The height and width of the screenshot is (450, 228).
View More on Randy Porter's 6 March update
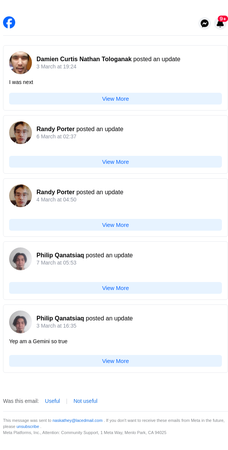click(x=116, y=162)
